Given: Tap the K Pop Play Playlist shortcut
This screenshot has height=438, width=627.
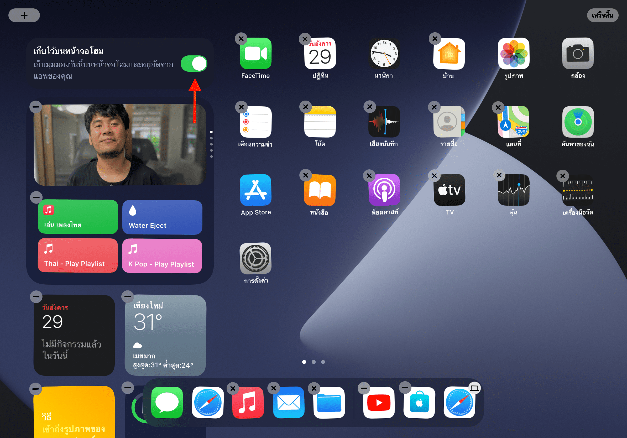Looking at the screenshot, I should pyautogui.click(x=162, y=256).
